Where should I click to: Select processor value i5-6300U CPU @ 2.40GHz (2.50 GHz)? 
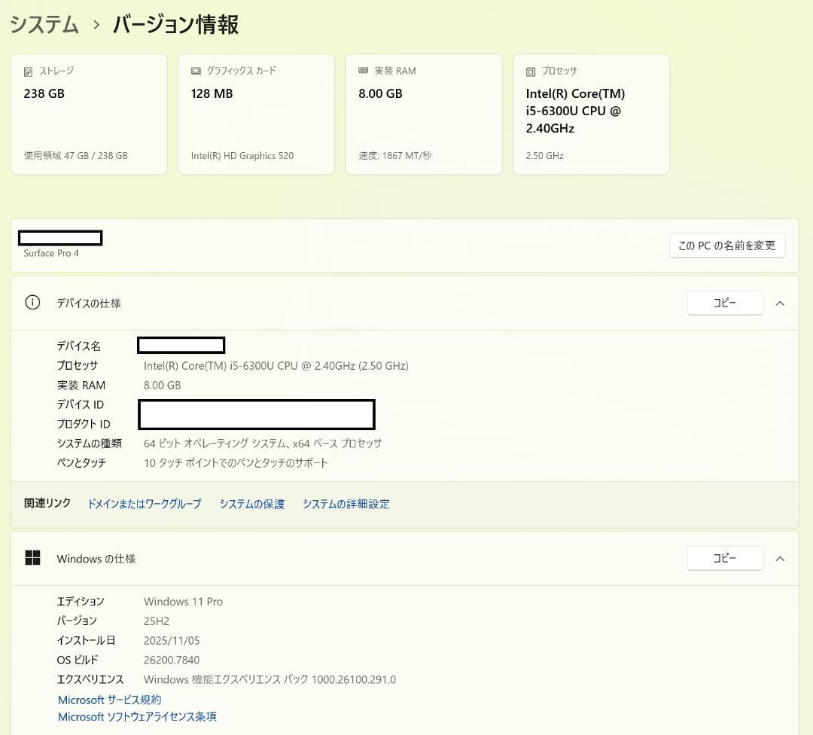click(x=276, y=366)
